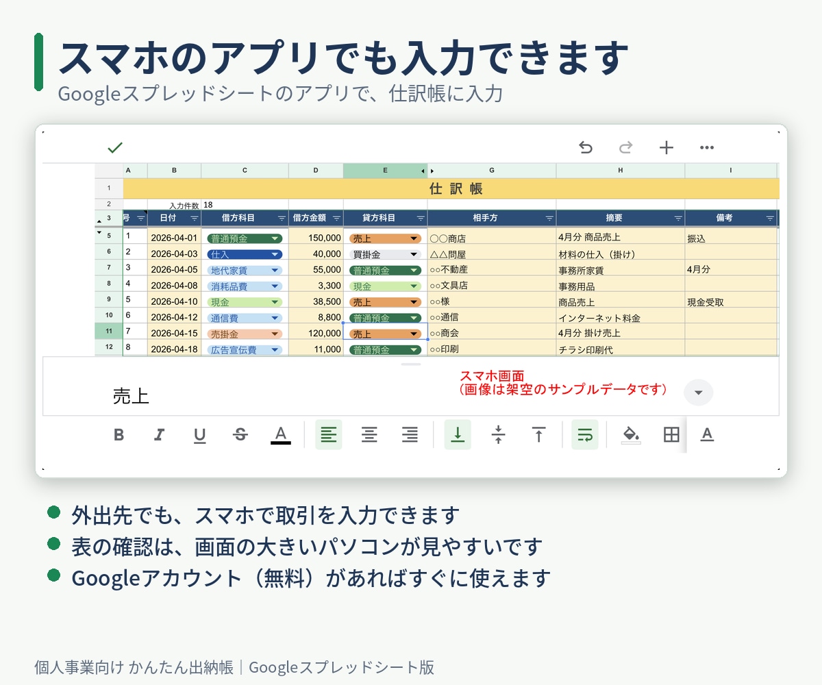The height and width of the screenshot is (685, 822).
Task: Open filter for 相手方 column
Action: coord(549,218)
